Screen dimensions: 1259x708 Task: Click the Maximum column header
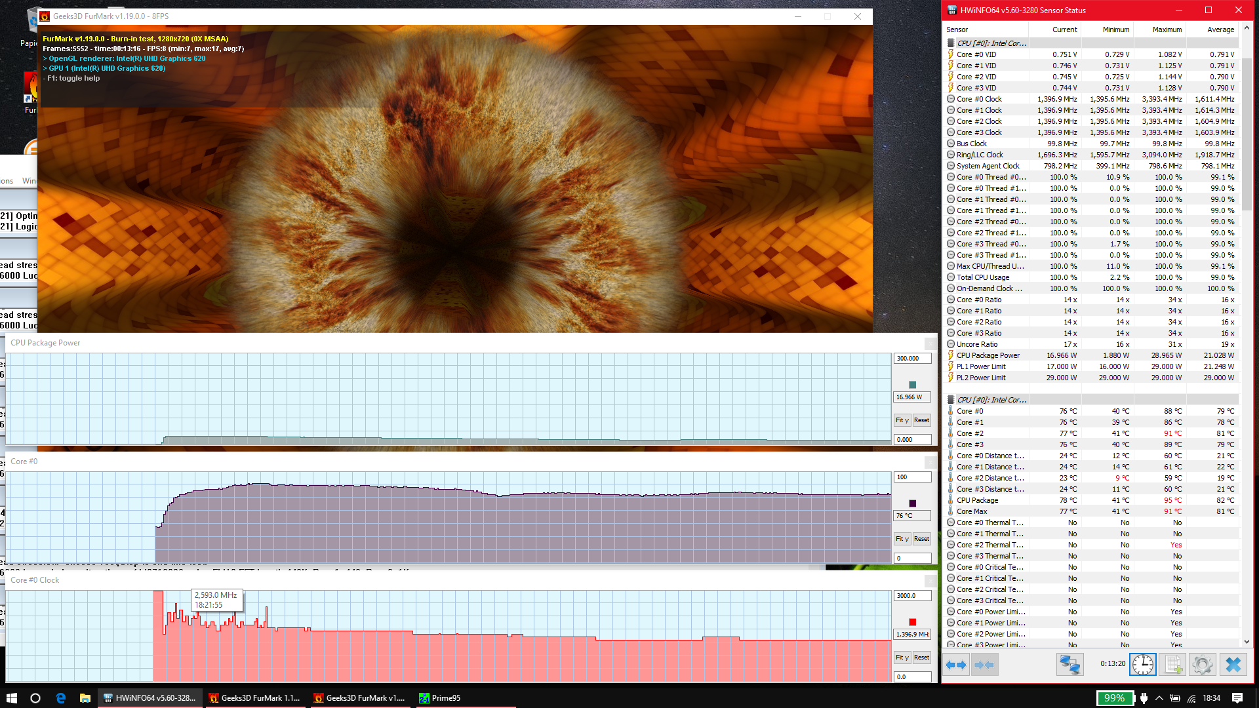point(1167,29)
